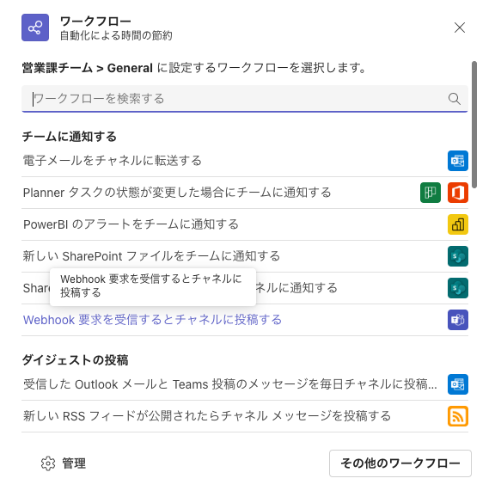
Task: Click Outlook icon beside 電子メールをチャネルに転送する
Action: (x=458, y=161)
